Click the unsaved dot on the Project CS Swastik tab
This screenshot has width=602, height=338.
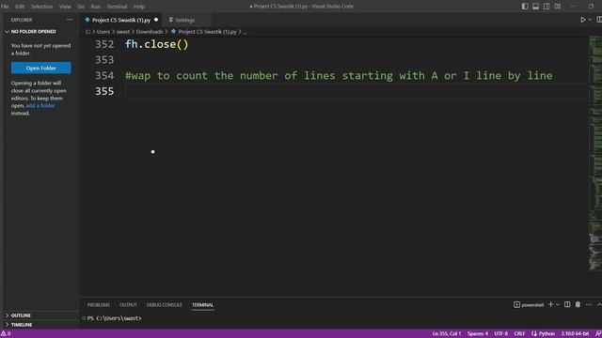coord(156,20)
